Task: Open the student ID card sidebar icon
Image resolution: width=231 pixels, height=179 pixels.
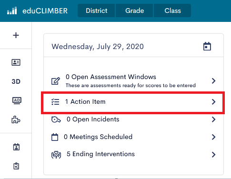Action: coord(16,62)
